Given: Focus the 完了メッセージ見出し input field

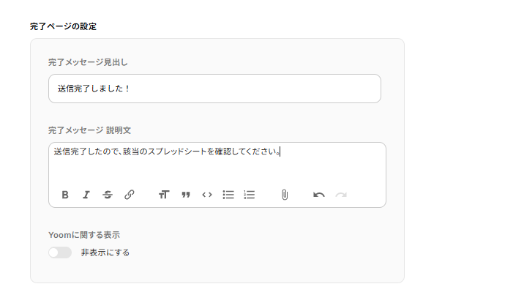Looking at the screenshot, I should tap(214, 89).
